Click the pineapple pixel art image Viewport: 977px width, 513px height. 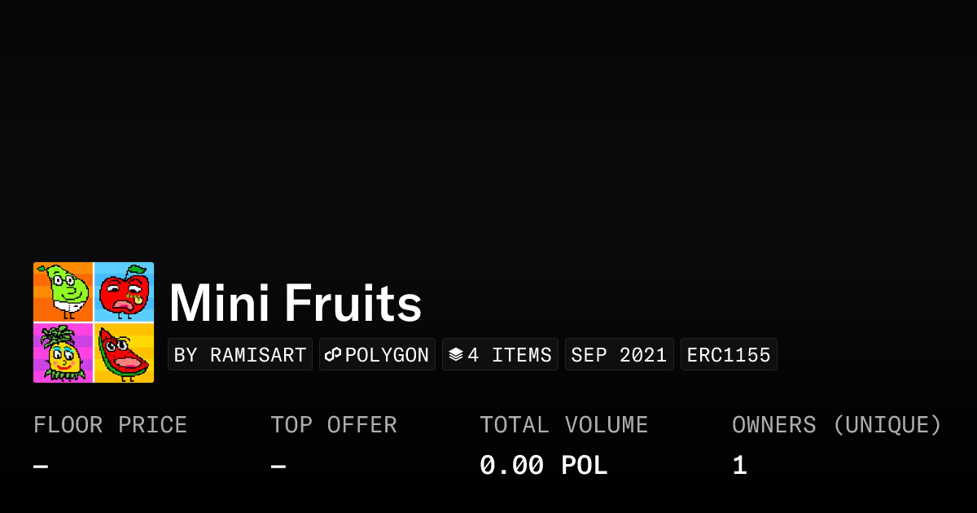click(64, 353)
